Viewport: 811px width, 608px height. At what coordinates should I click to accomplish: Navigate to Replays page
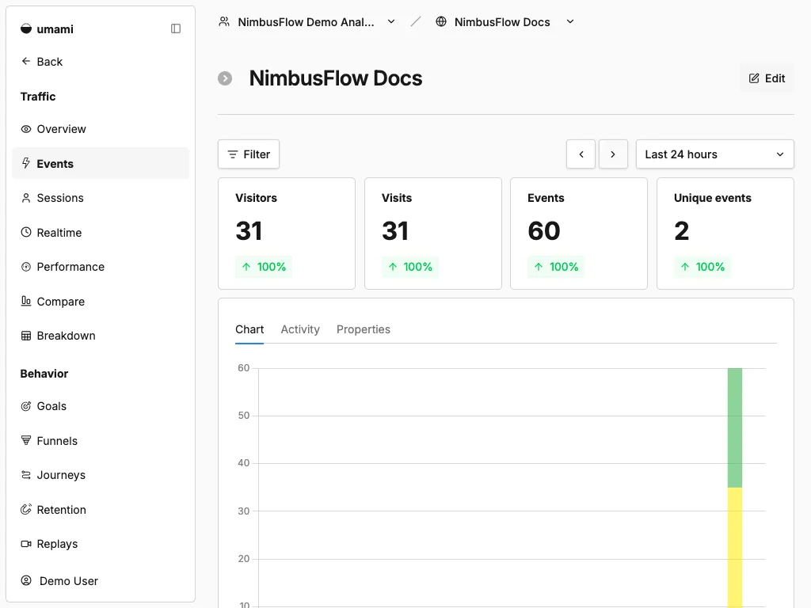pyautogui.click(x=101, y=543)
